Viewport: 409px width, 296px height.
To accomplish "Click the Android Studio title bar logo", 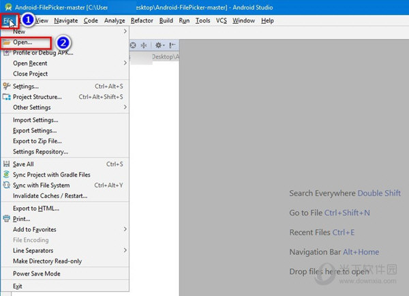I will click(8, 8).
